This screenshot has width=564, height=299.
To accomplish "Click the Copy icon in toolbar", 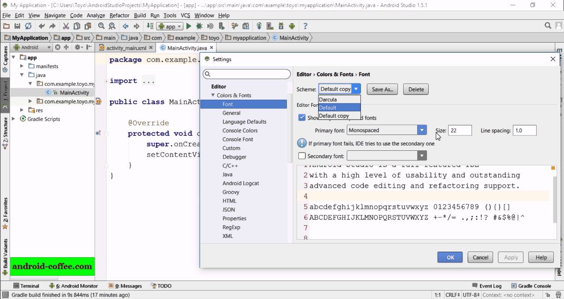I will point(77,26).
